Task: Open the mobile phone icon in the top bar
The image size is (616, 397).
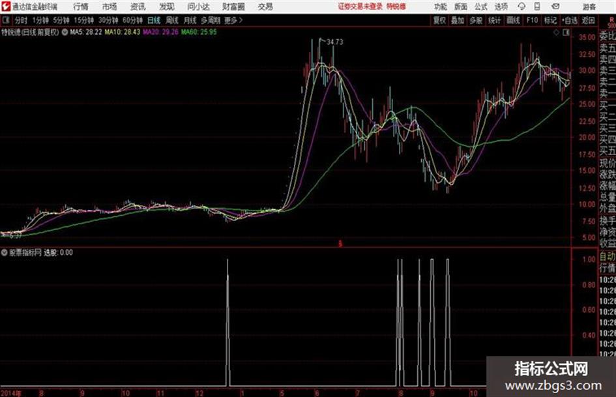Action: (537, 7)
